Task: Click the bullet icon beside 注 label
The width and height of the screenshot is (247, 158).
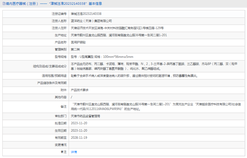Action: (x=62, y=152)
